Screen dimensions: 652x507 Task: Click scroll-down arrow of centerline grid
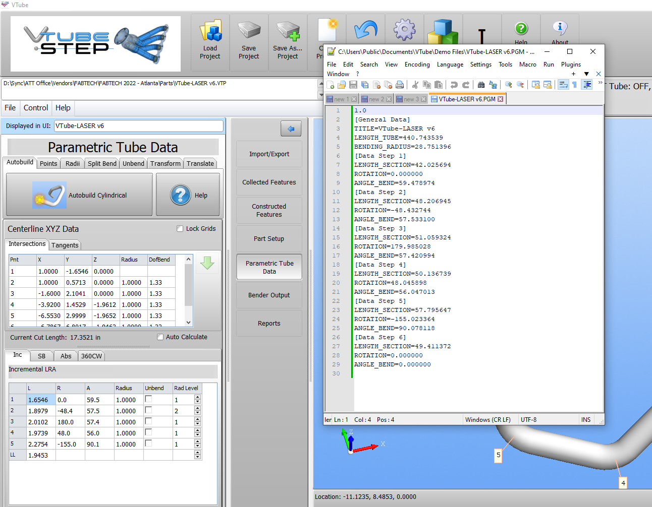189,323
